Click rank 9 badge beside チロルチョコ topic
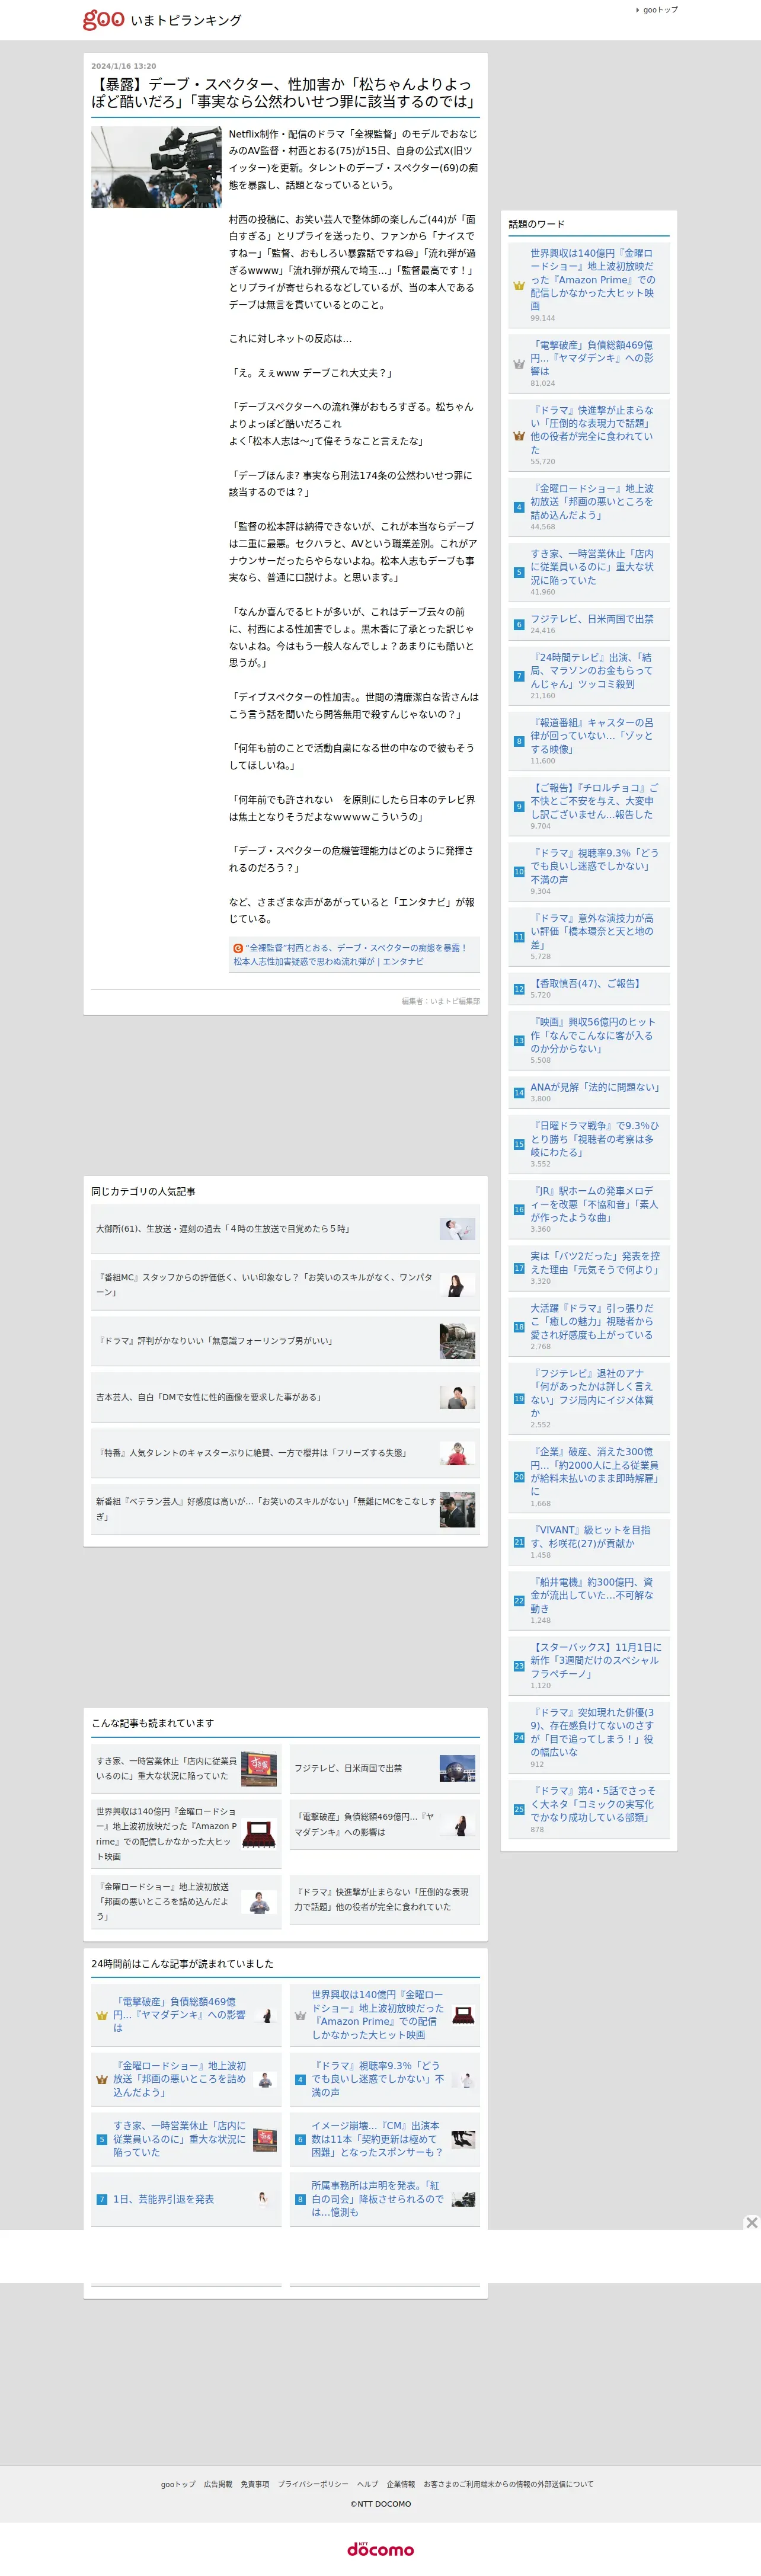Screen dimensions: 761x2576 pyautogui.click(x=519, y=807)
